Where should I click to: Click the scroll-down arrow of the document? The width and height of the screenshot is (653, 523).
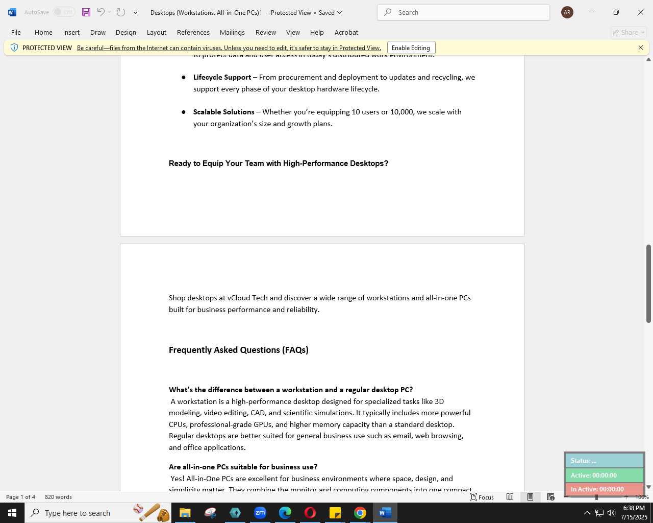pos(649,487)
